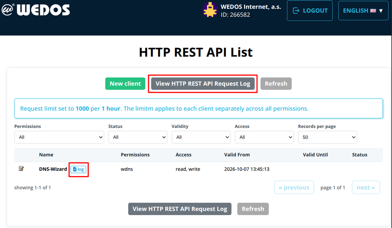Click the HTTP REST API List heading

tap(196, 52)
